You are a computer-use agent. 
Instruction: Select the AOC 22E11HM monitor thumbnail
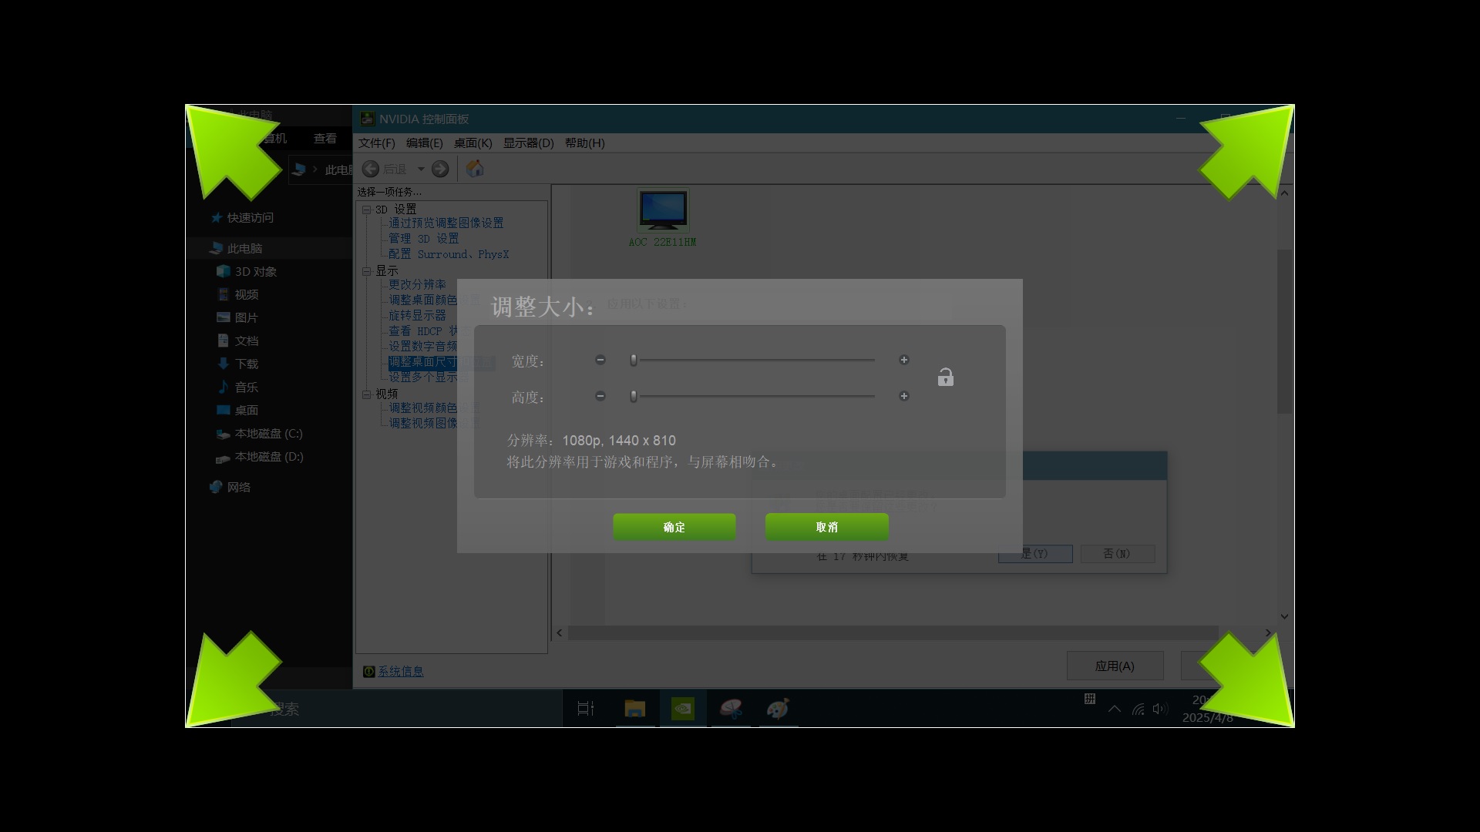click(x=663, y=211)
